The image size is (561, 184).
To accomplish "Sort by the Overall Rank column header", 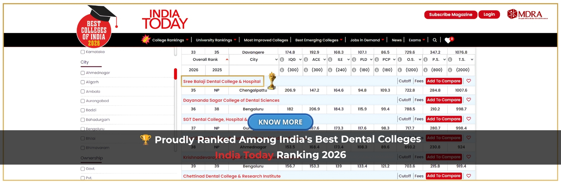I will (x=205, y=60).
